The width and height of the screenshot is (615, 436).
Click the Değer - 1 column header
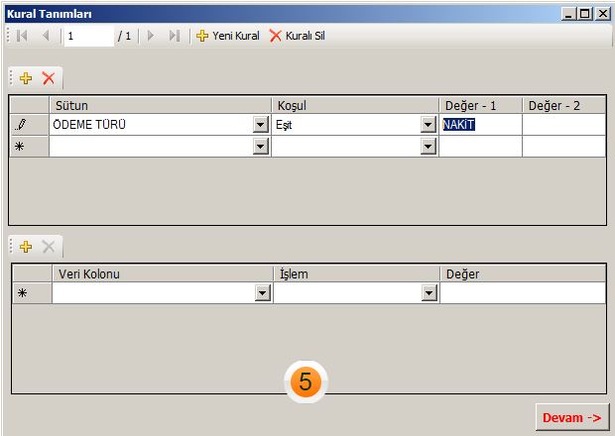[x=480, y=105]
